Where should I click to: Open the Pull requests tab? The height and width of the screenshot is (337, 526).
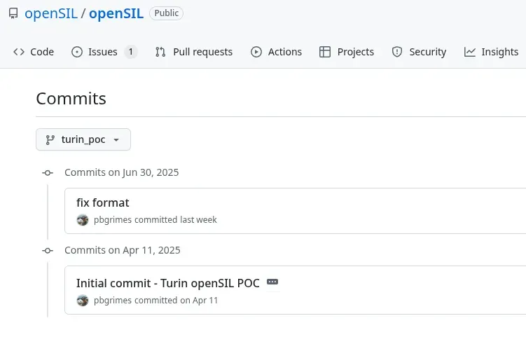click(x=194, y=52)
